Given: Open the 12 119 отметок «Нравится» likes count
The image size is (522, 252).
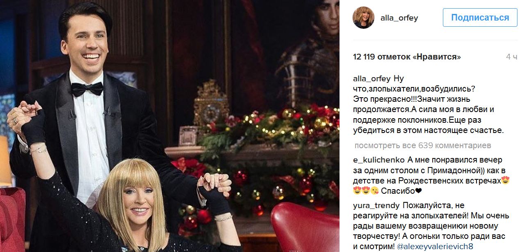Looking at the screenshot, I should pos(407,57).
